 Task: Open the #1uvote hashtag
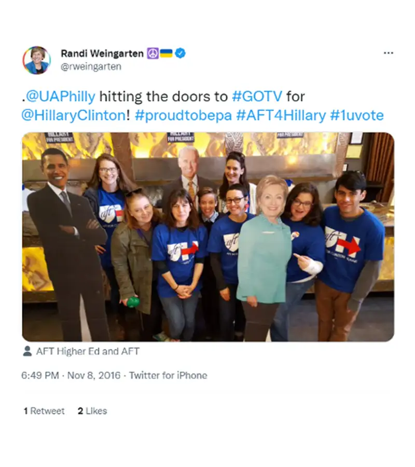click(x=357, y=115)
